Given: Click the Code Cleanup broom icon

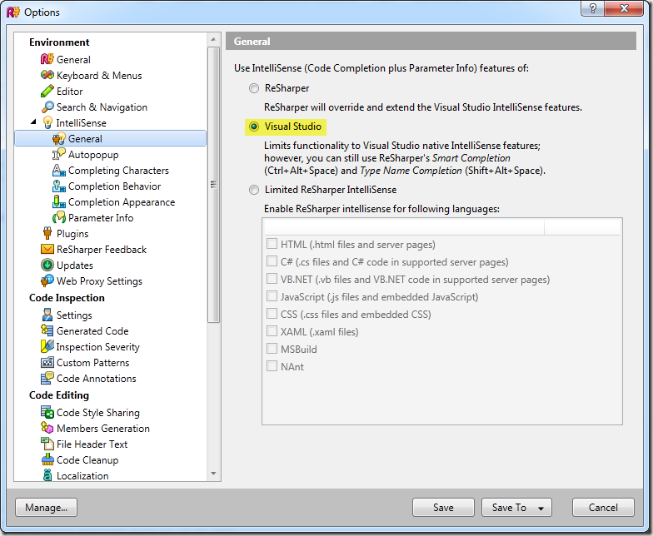Looking at the screenshot, I should [x=47, y=459].
